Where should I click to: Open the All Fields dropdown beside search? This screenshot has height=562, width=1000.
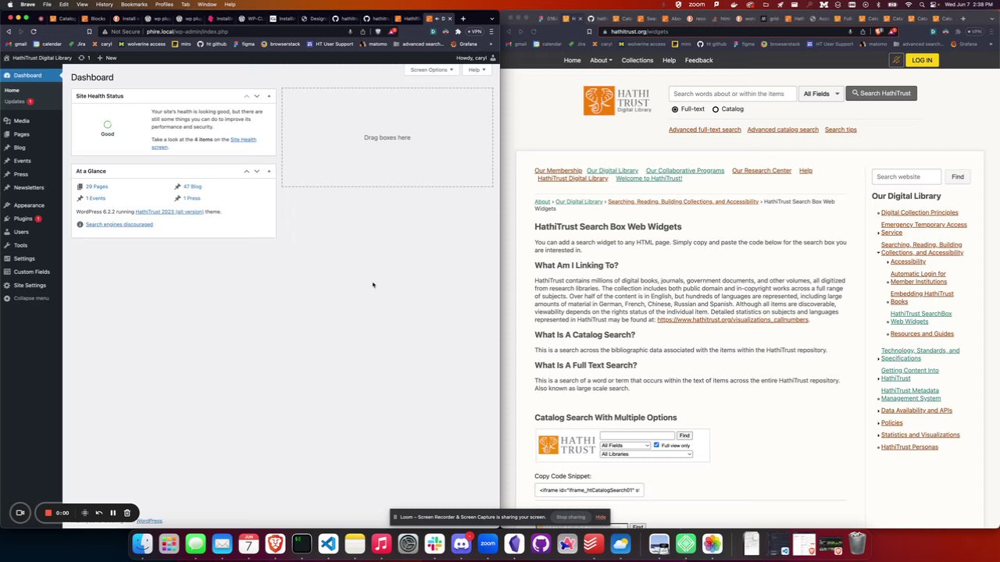click(x=821, y=94)
